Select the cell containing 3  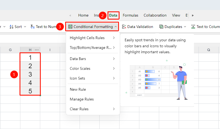click(x=30, y=74)
